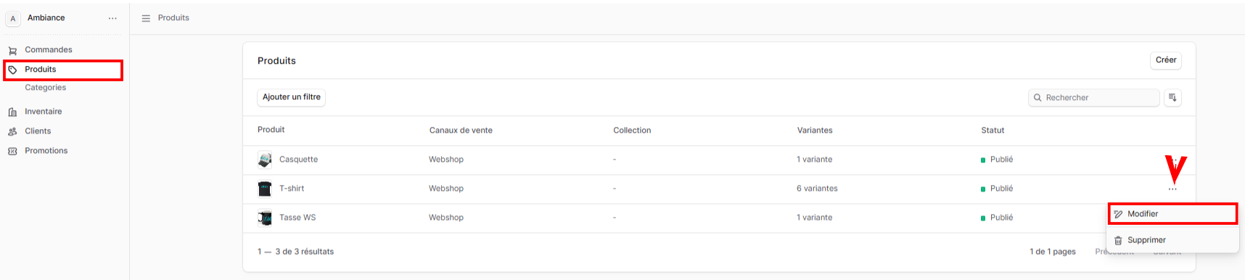Open the Promotions percent icon
1245x280 pixels.
pyautogui.click(x=12, y=151)
